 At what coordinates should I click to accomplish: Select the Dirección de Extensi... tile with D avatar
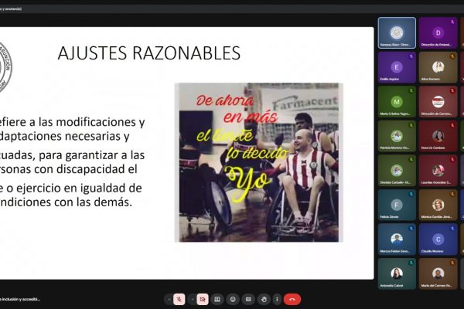point(438,32)
